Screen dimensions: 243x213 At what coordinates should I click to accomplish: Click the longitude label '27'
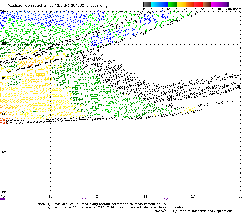tap(193, 196)
